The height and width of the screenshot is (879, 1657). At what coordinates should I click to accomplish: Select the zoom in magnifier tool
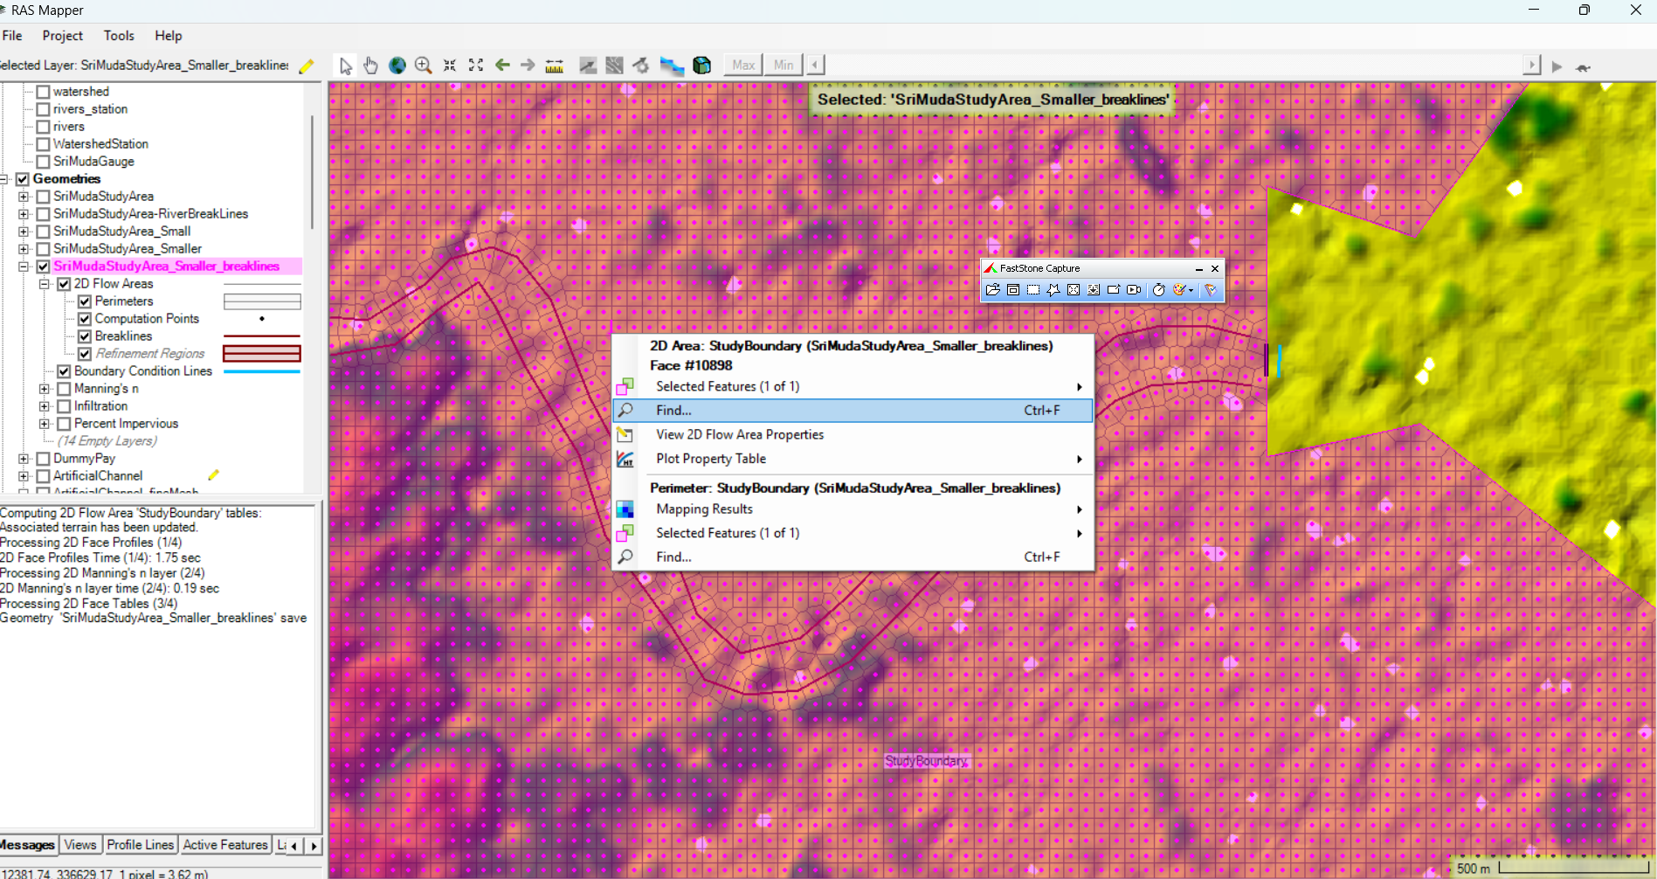tap(424, 66)
